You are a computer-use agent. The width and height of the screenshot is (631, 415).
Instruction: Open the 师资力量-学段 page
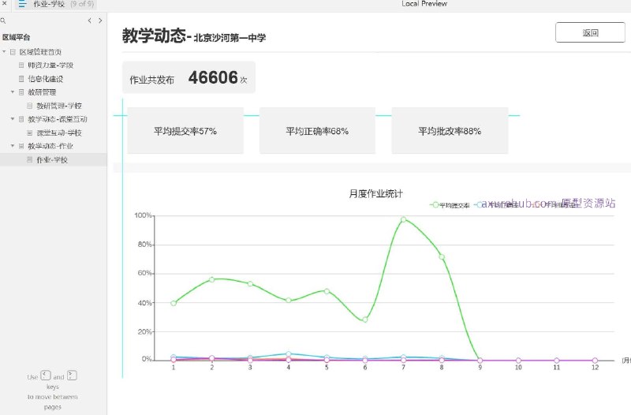click(50, 65)
